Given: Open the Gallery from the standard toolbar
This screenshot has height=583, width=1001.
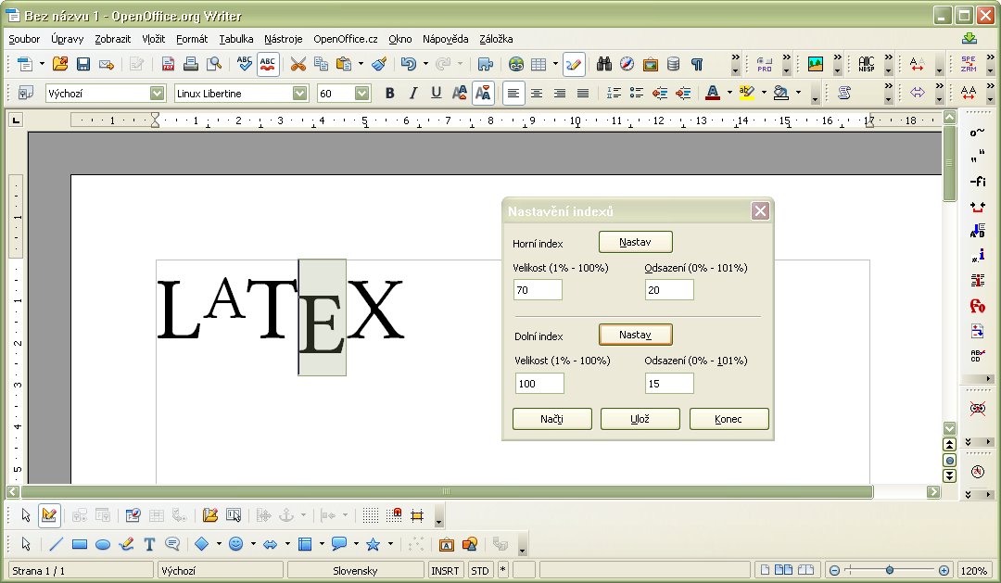Looking at the screenshot, I should (x=650, y=64).
